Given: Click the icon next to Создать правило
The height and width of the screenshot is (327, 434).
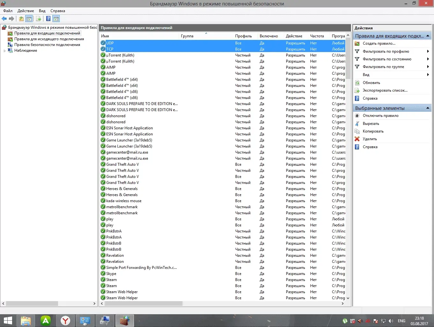Looking at the screenshot, I should click(357, 43).
